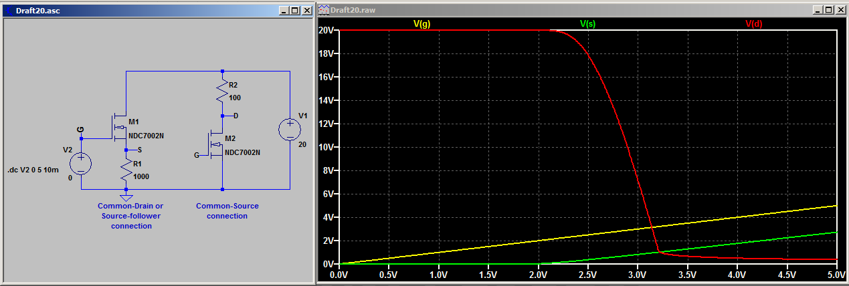
Task: Maximize the Draft20.asc schematic window
Action: pyautogui.click(x=296, y=11)
